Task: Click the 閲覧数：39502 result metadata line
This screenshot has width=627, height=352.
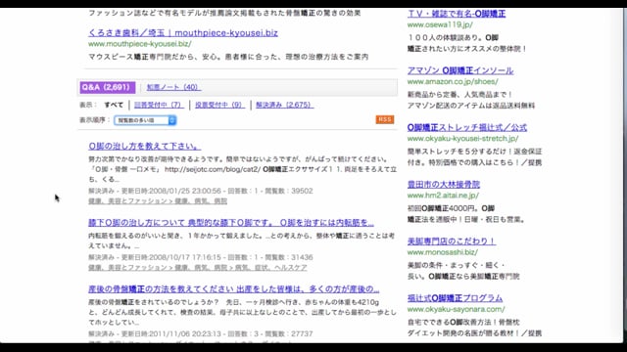Action: click(x=201, y=191)
